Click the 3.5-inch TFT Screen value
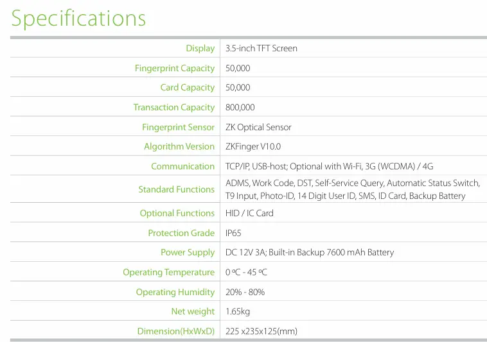The width and height of the screenshot is (487, 342). point(261,48)
